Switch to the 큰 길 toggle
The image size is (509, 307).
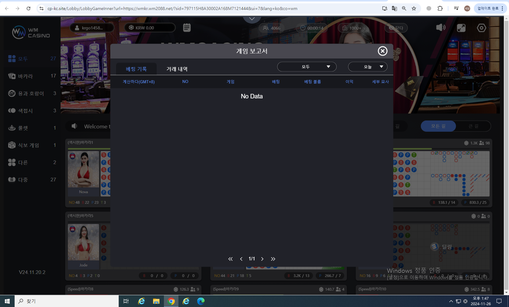click(x=473, y=126)
